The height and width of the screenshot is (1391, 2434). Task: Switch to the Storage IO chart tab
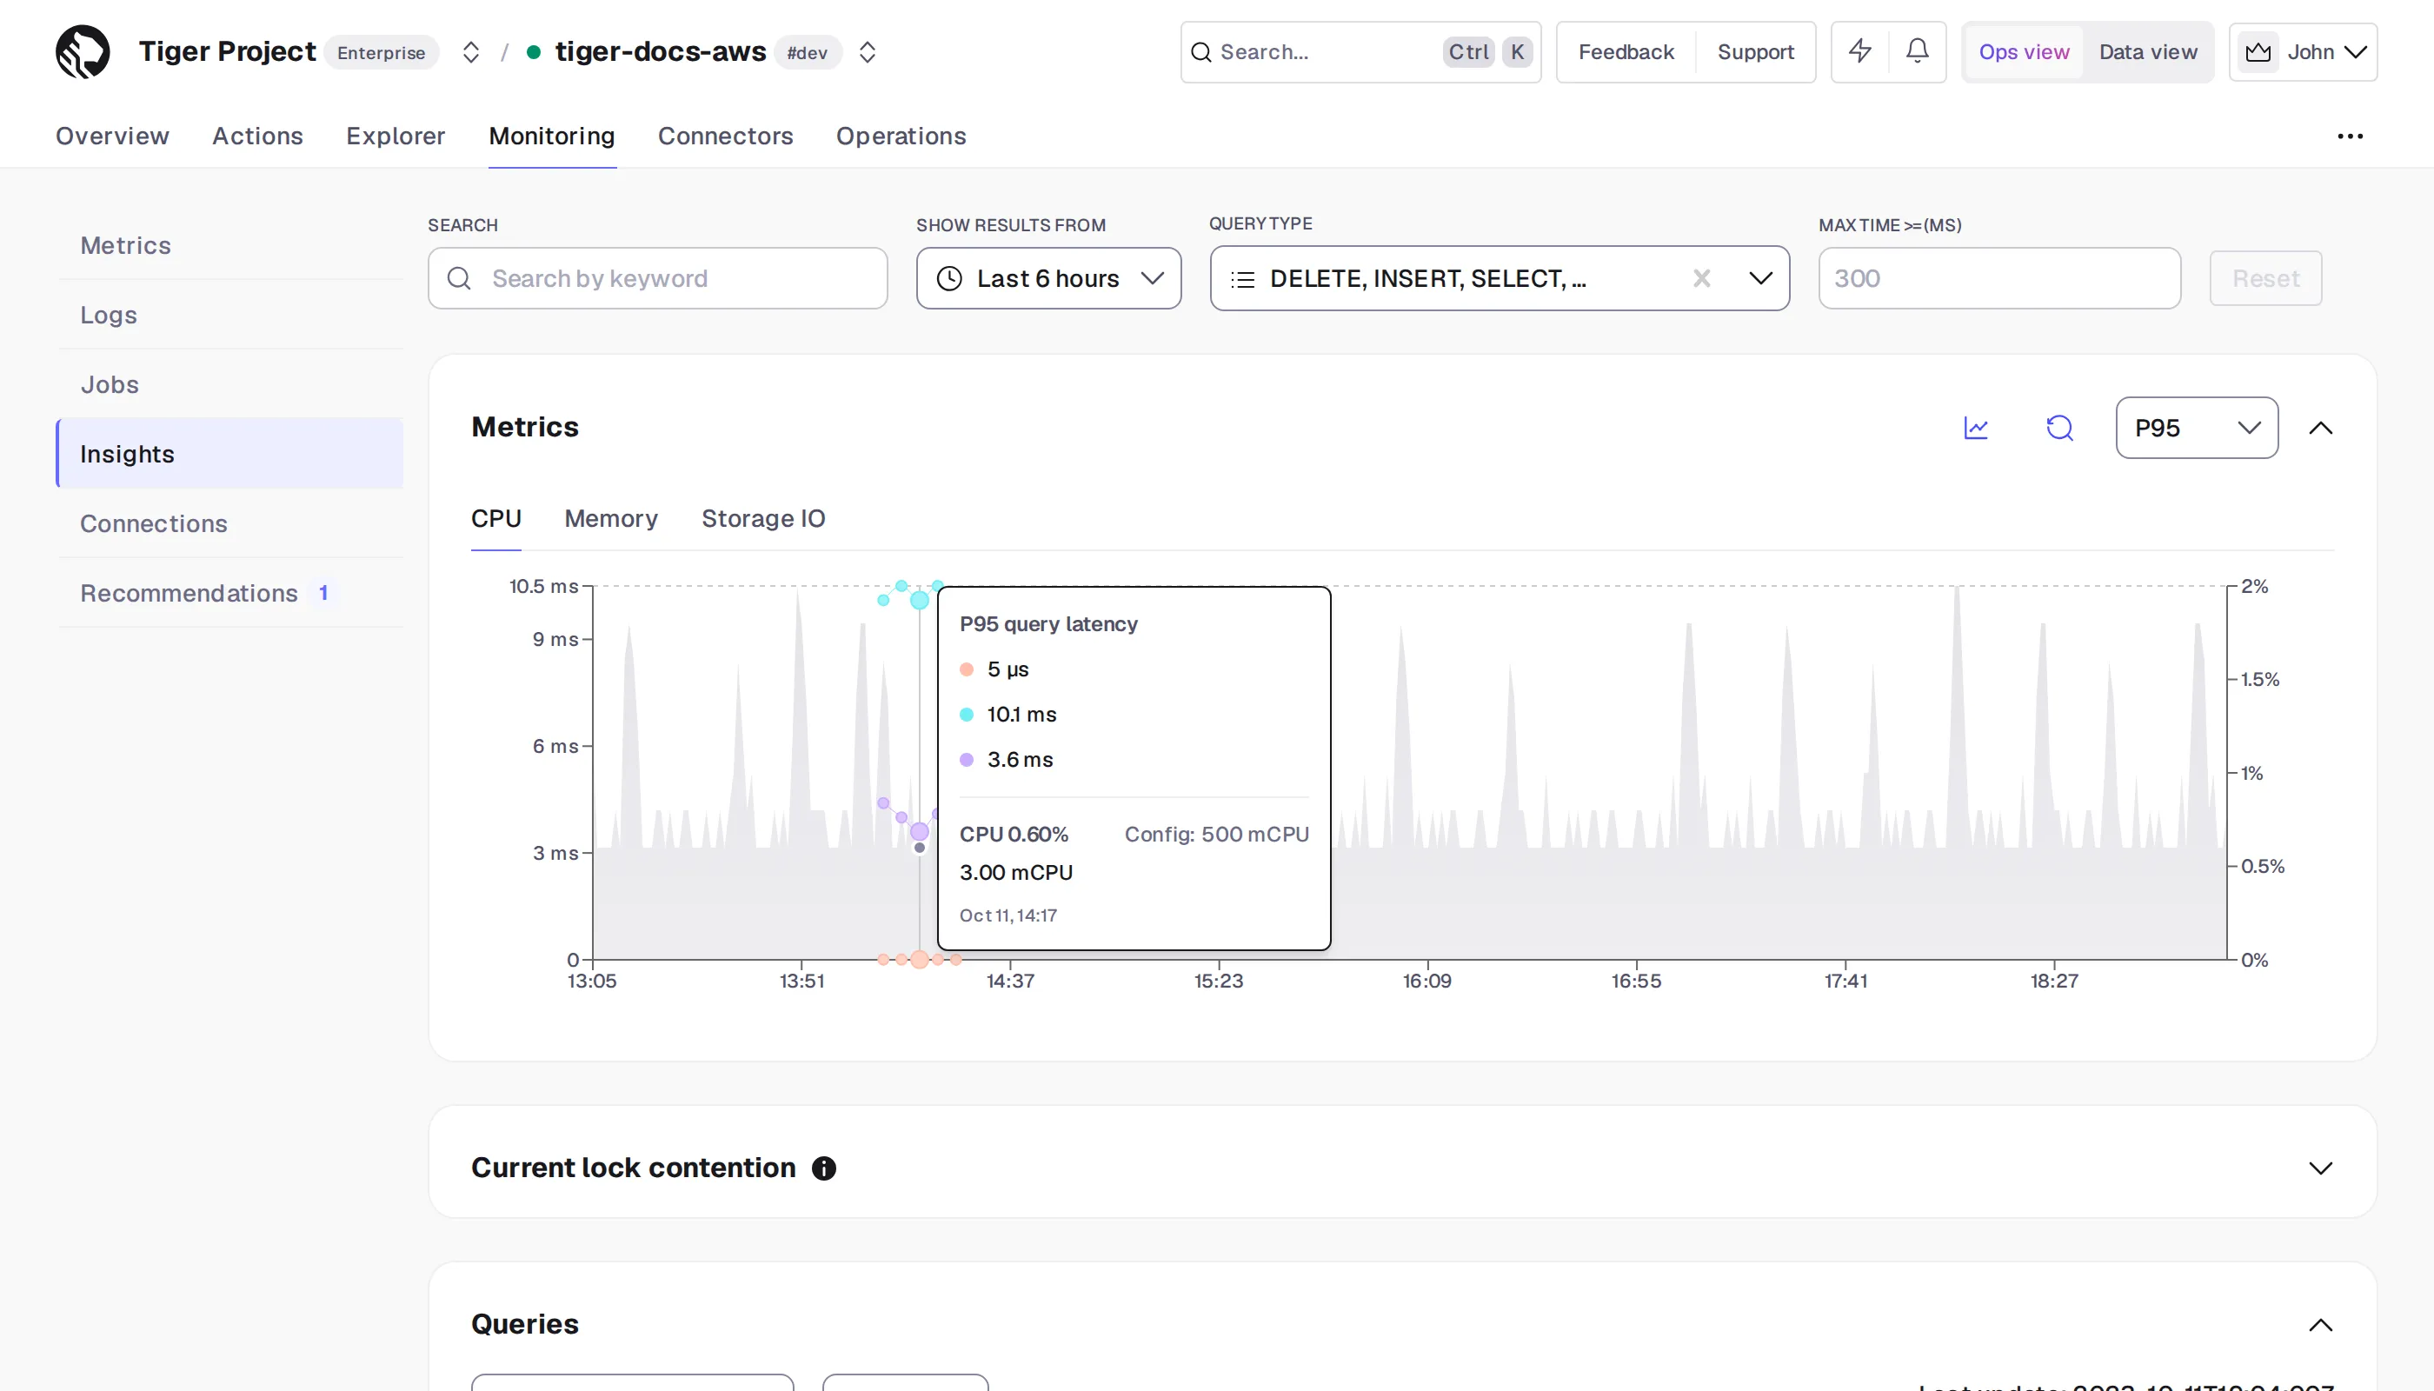(x=762, y=519)
